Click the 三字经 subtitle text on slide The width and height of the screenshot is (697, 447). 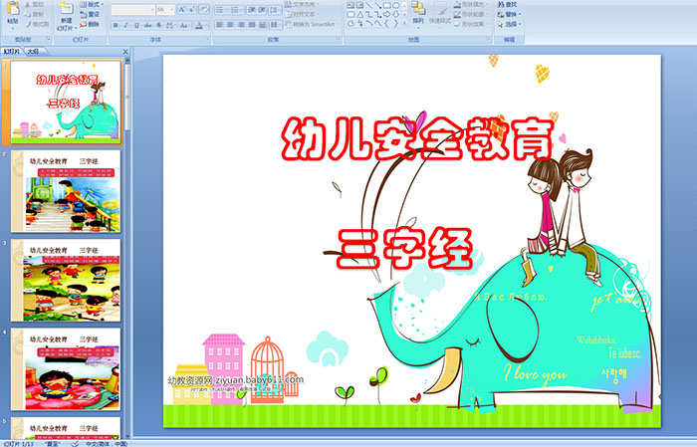[x=404, y=248]
